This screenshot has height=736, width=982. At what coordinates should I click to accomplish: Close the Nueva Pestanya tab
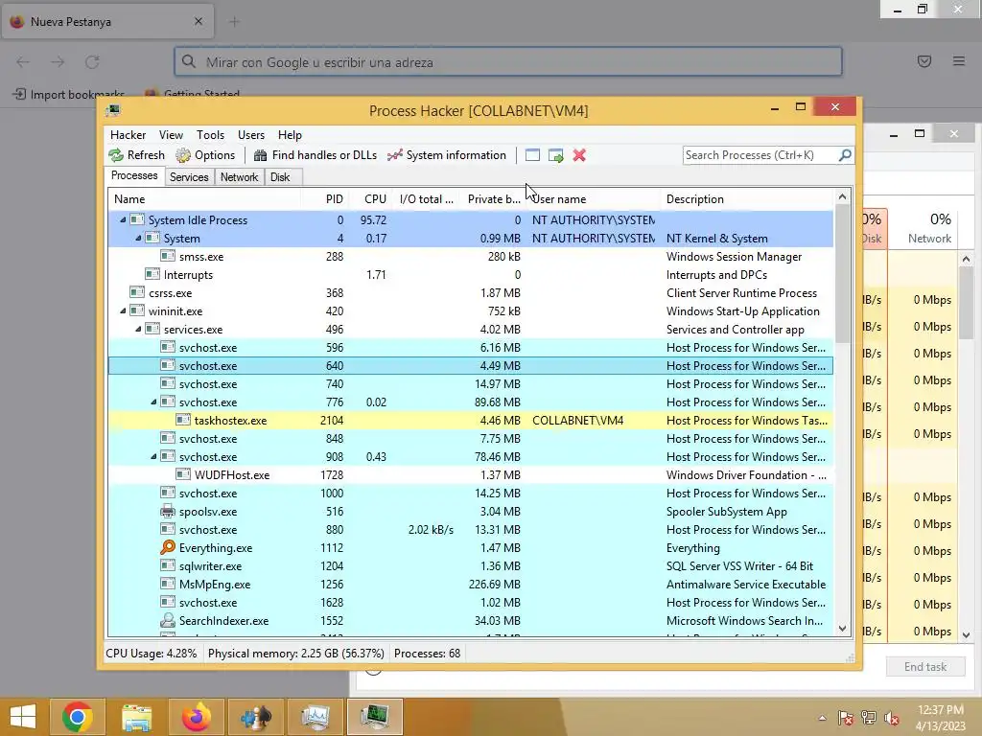tap(199, 21)
